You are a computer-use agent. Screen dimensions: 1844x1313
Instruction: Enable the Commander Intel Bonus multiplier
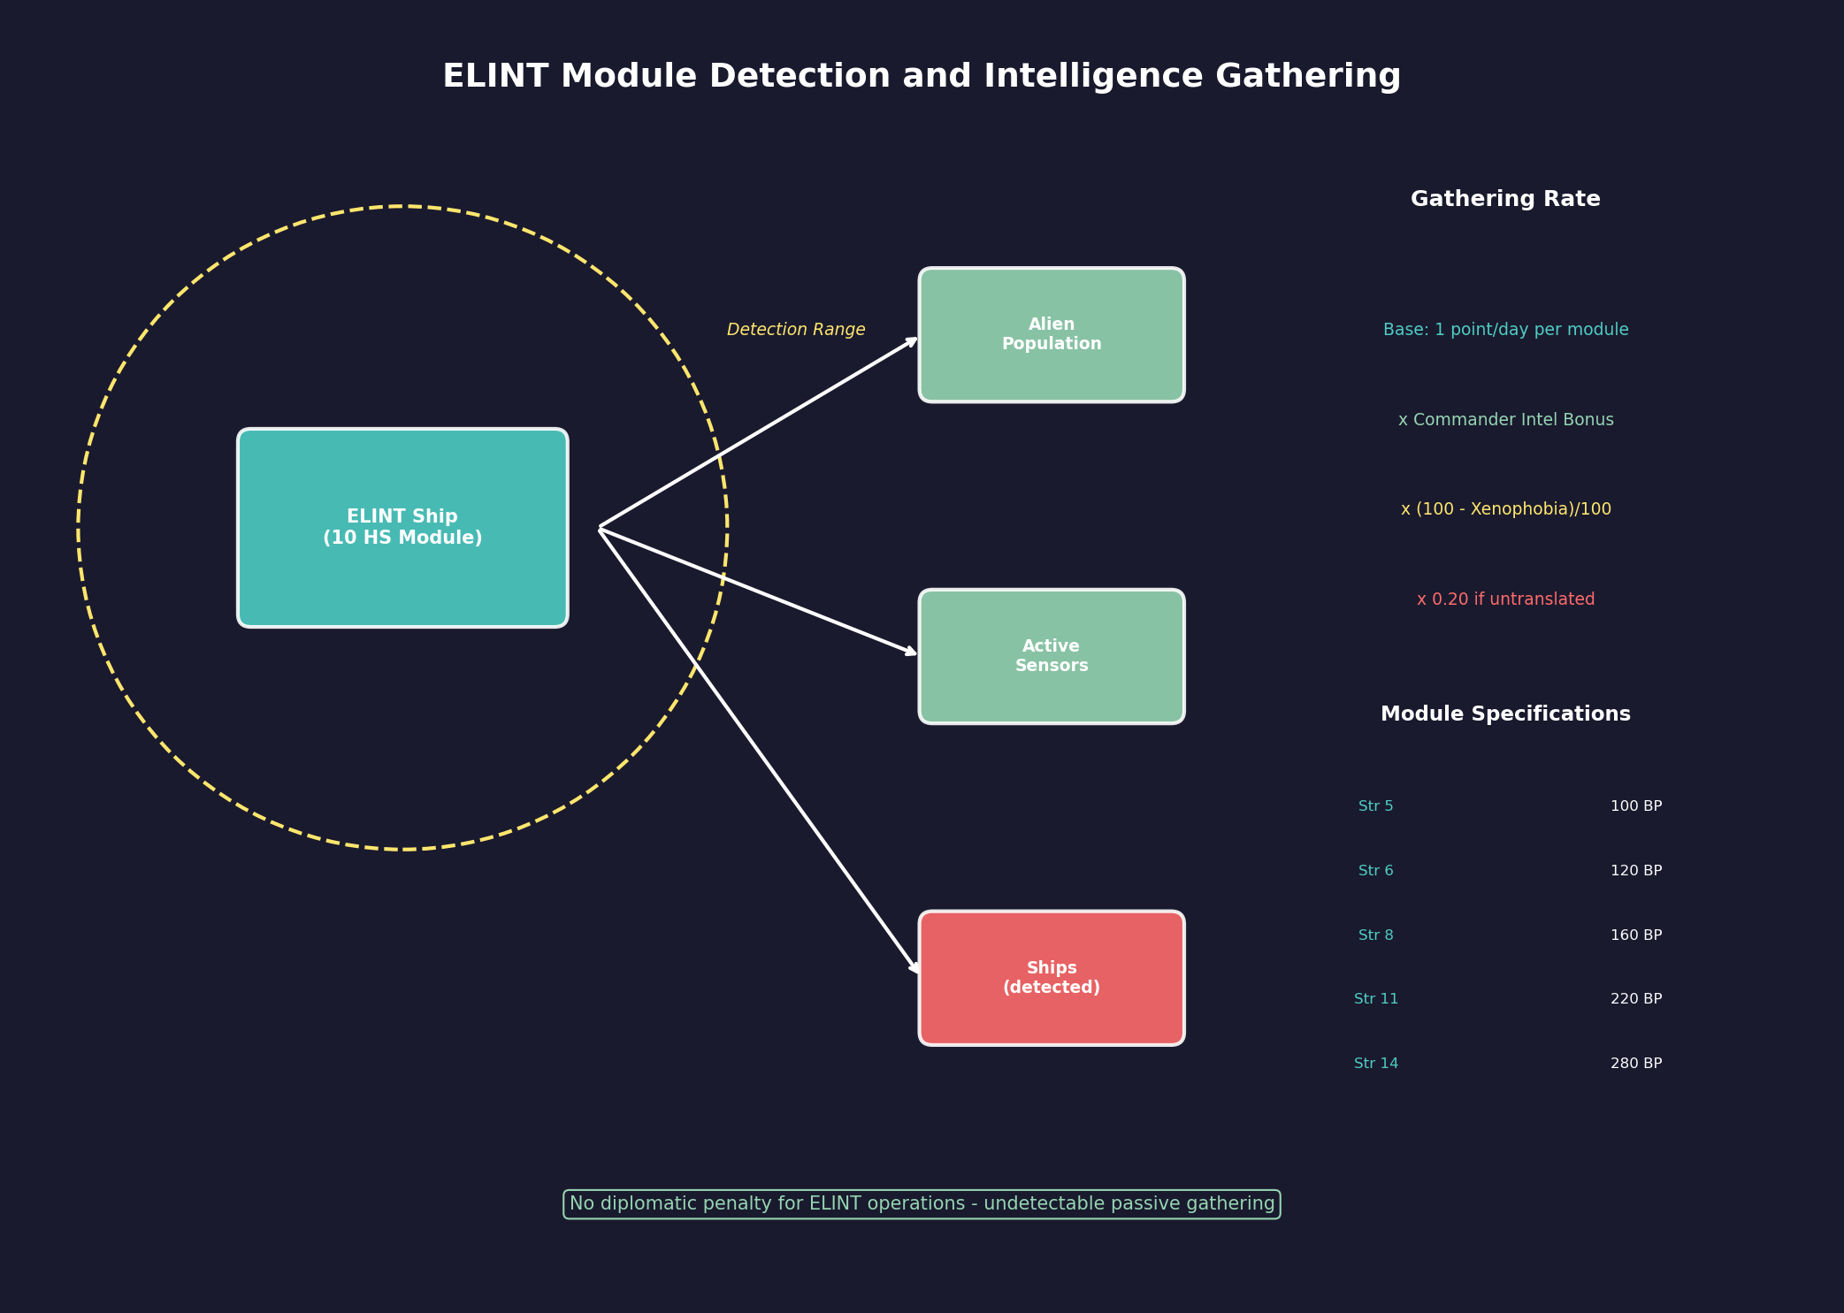pos(1505,419)
